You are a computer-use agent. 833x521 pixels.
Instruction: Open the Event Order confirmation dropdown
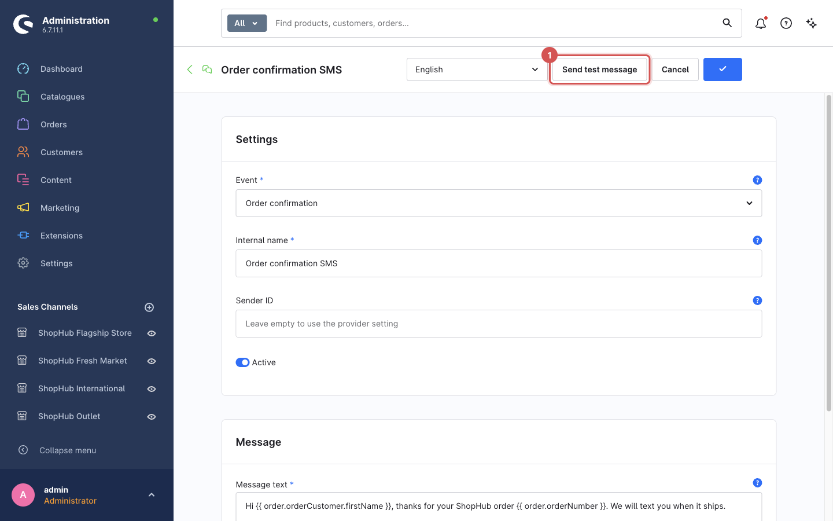click(x=499, y=203)
